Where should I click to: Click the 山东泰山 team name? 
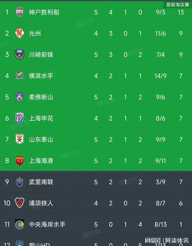point(41,139)
